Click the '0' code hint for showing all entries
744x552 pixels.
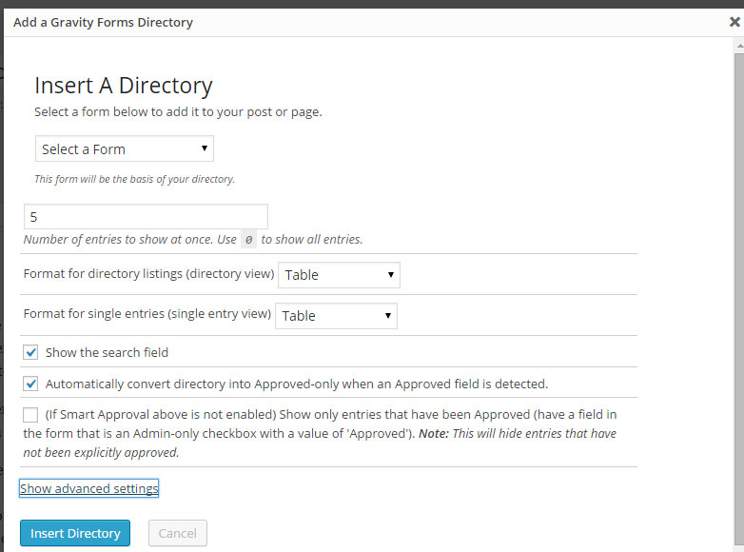[248, 239]
